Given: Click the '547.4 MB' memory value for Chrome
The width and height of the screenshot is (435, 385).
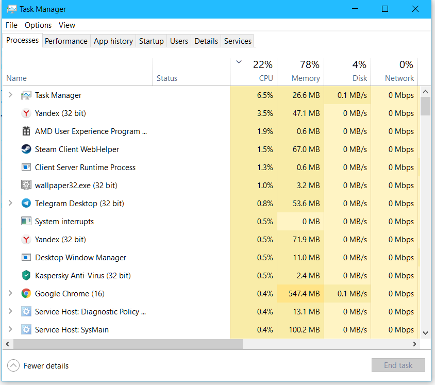Looking at the screenshot, I should (304, 294).
